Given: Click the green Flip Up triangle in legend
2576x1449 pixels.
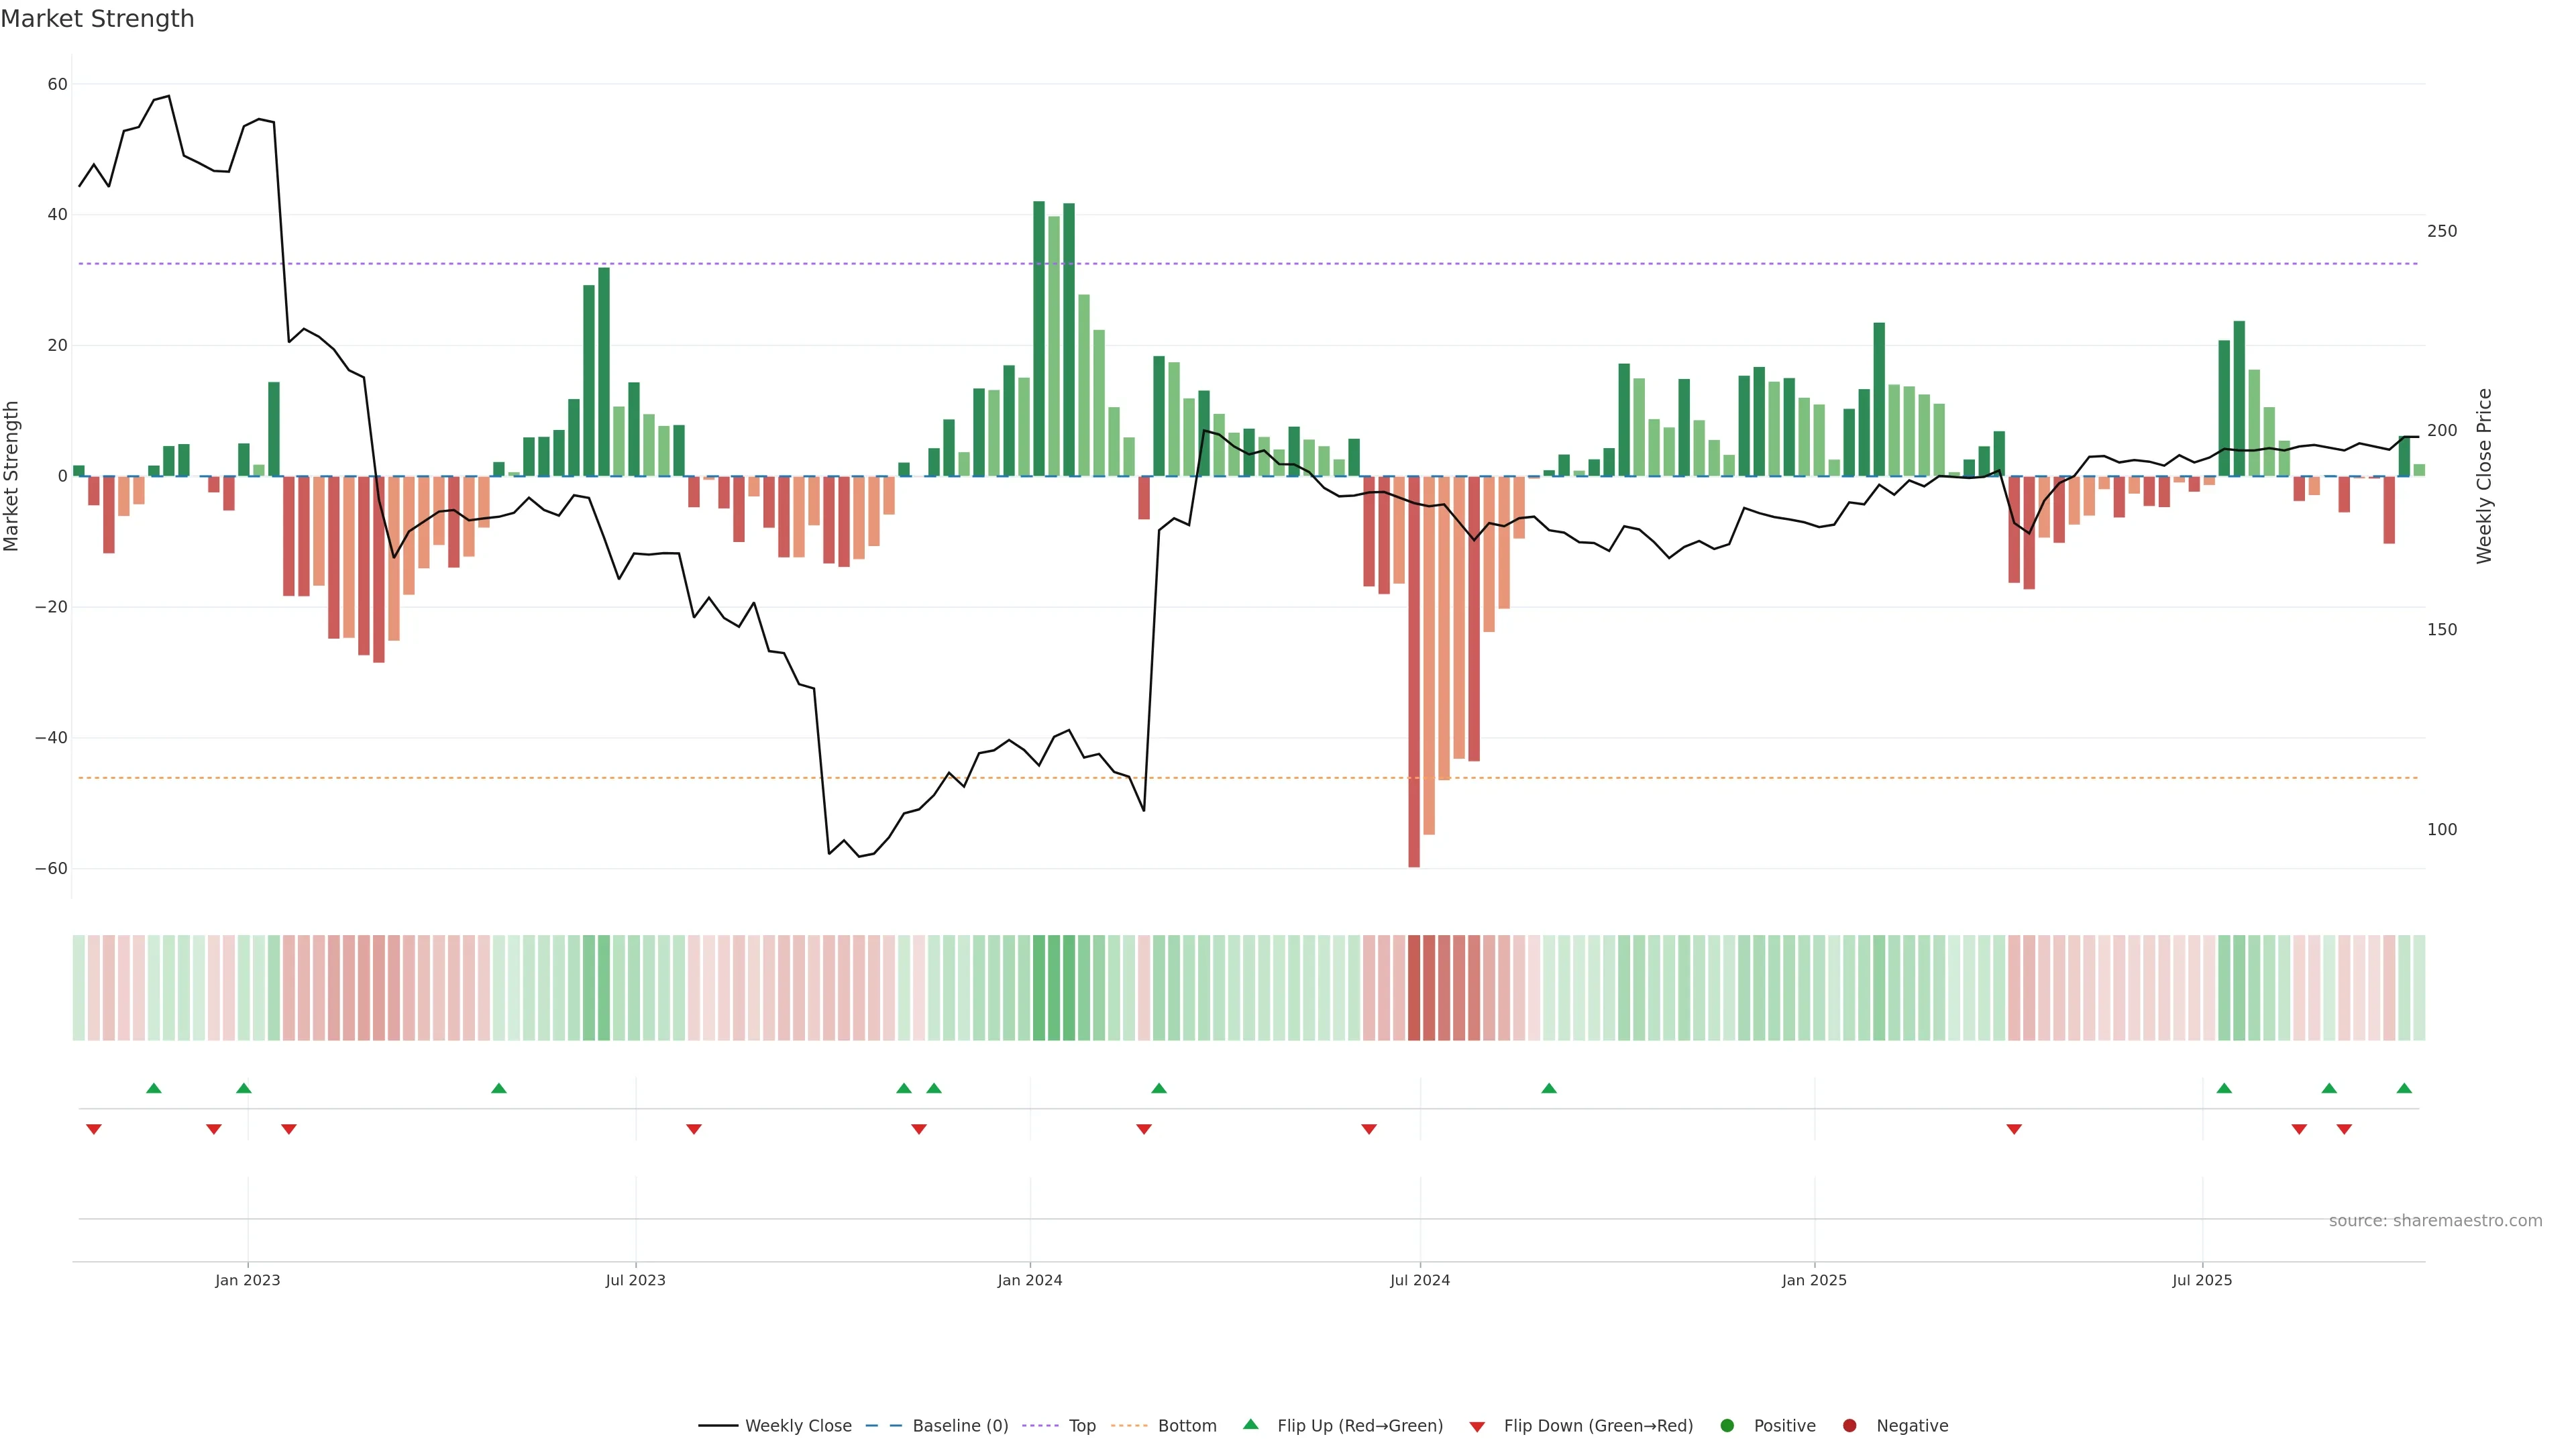Looking at the screenshot, I should coord(1250,1424).
